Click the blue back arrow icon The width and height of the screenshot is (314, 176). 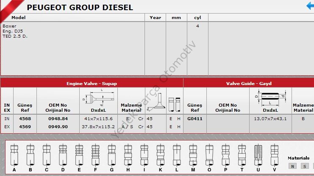(x=310, y=5)
